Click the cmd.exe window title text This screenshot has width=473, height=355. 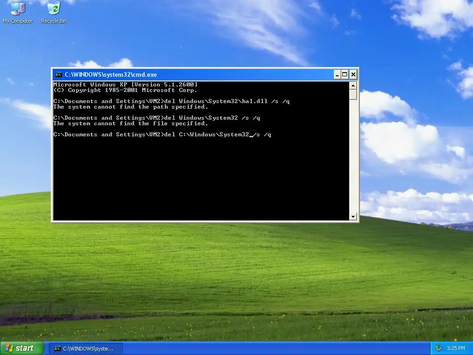[x=111, y=74]
